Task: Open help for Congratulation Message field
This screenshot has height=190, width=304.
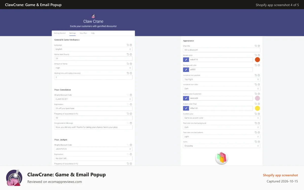Action: [x=131, y=123]
